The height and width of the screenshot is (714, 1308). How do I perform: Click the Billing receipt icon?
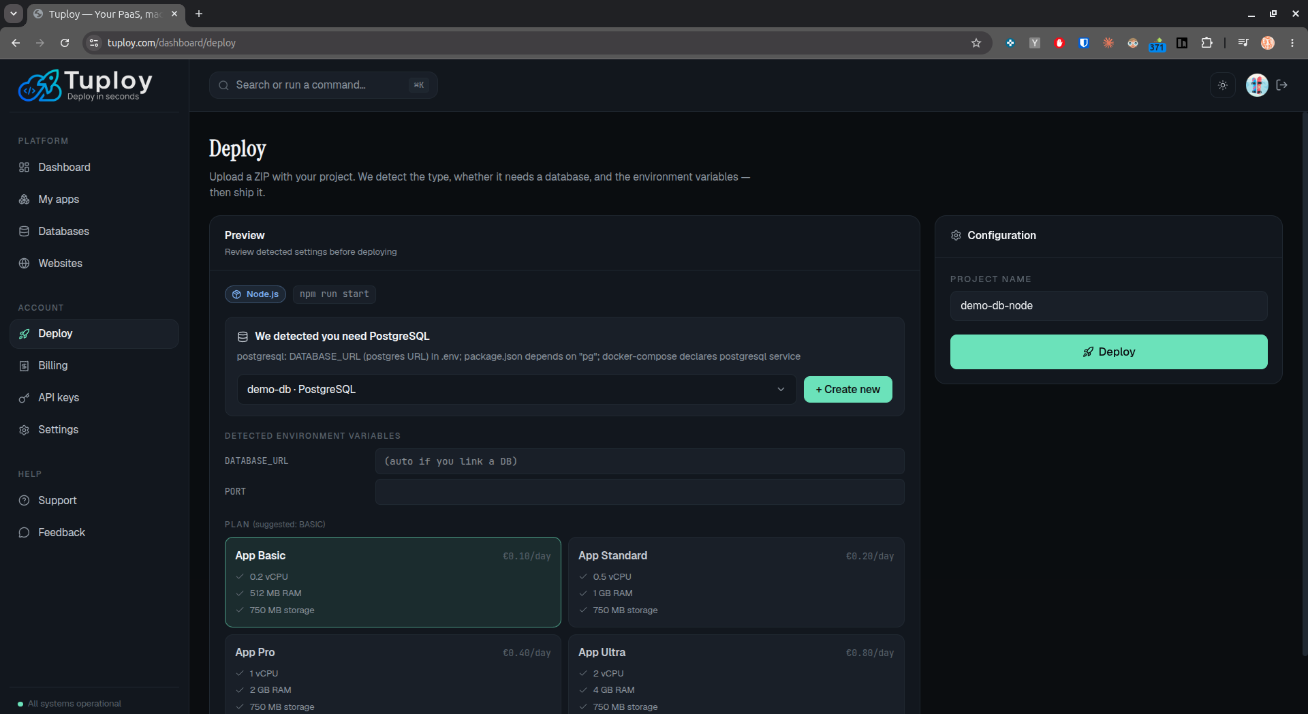point(24,366)
